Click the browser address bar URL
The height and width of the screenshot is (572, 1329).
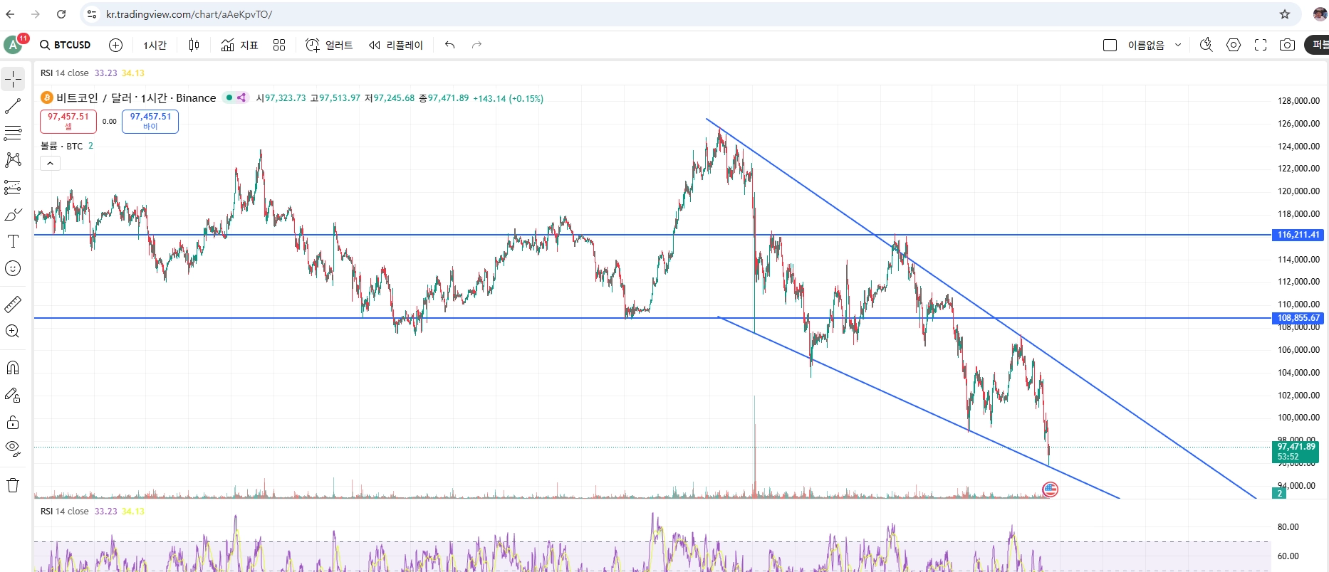189,14
